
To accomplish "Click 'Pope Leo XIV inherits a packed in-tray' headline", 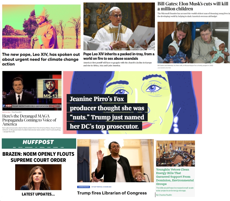I will 119,56.
